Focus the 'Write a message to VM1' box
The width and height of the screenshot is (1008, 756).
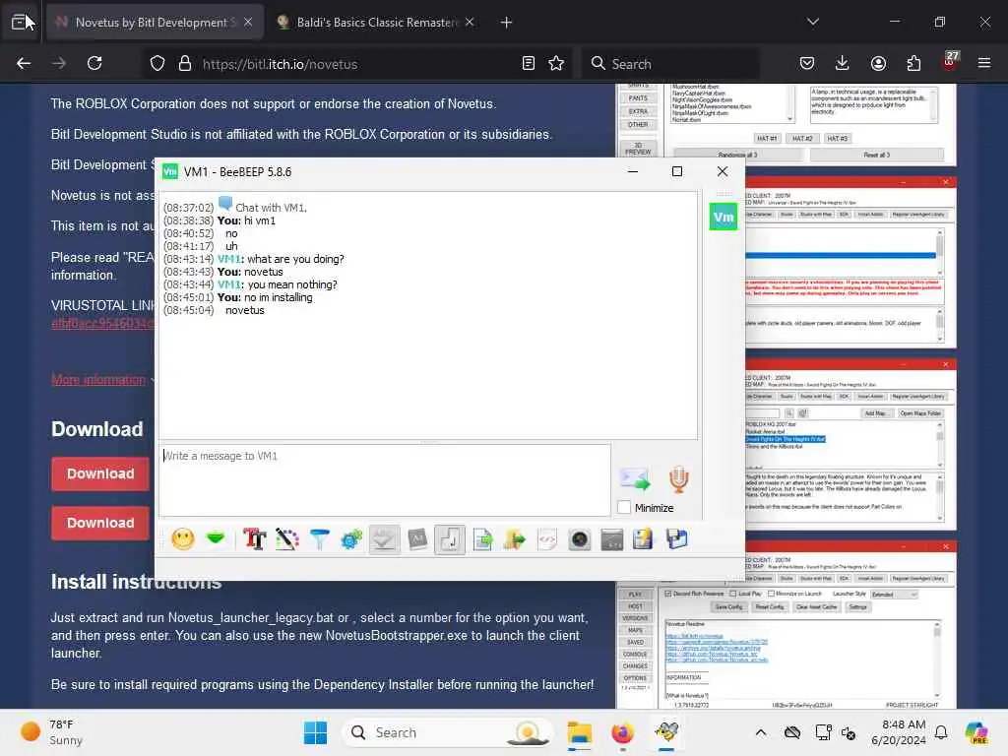[385, 479]
